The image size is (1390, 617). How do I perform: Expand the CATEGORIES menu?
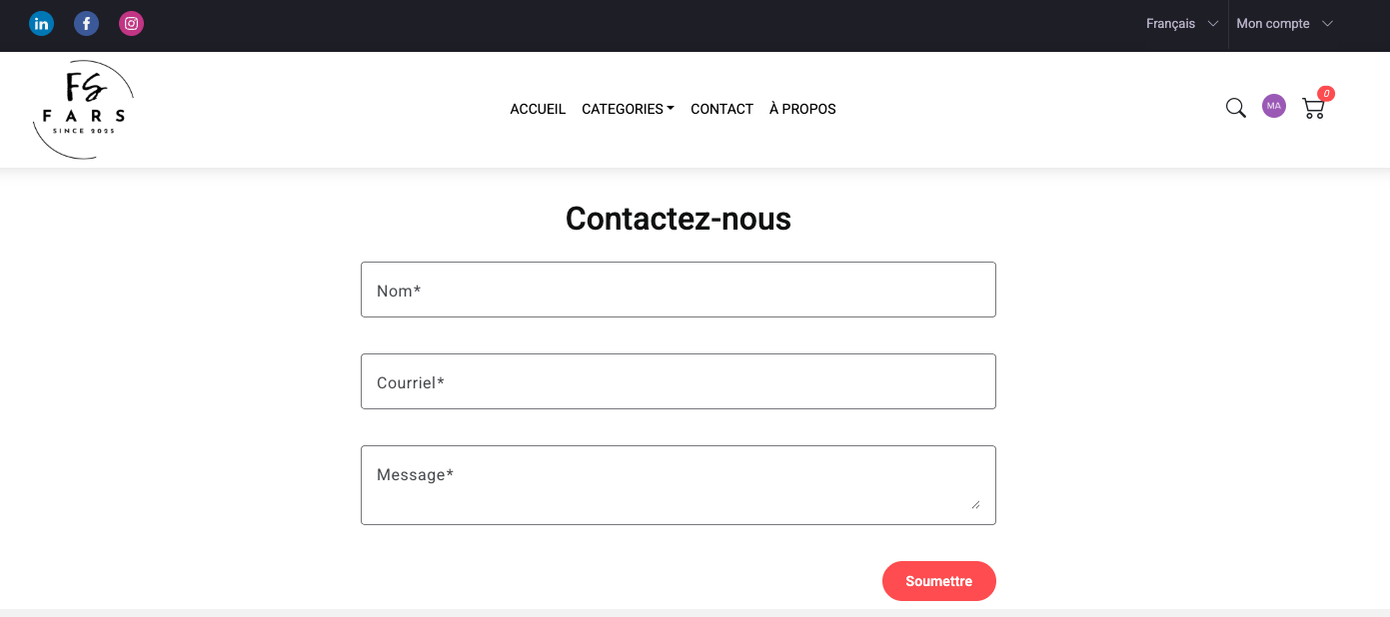(x=628, y=109)
